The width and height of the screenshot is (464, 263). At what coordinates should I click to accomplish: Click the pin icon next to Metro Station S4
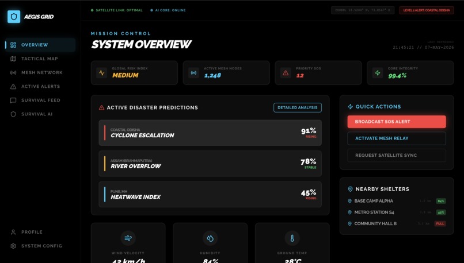[349, 212]
